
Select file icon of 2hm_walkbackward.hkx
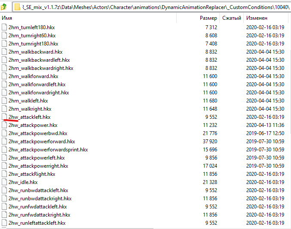[4, 51]
